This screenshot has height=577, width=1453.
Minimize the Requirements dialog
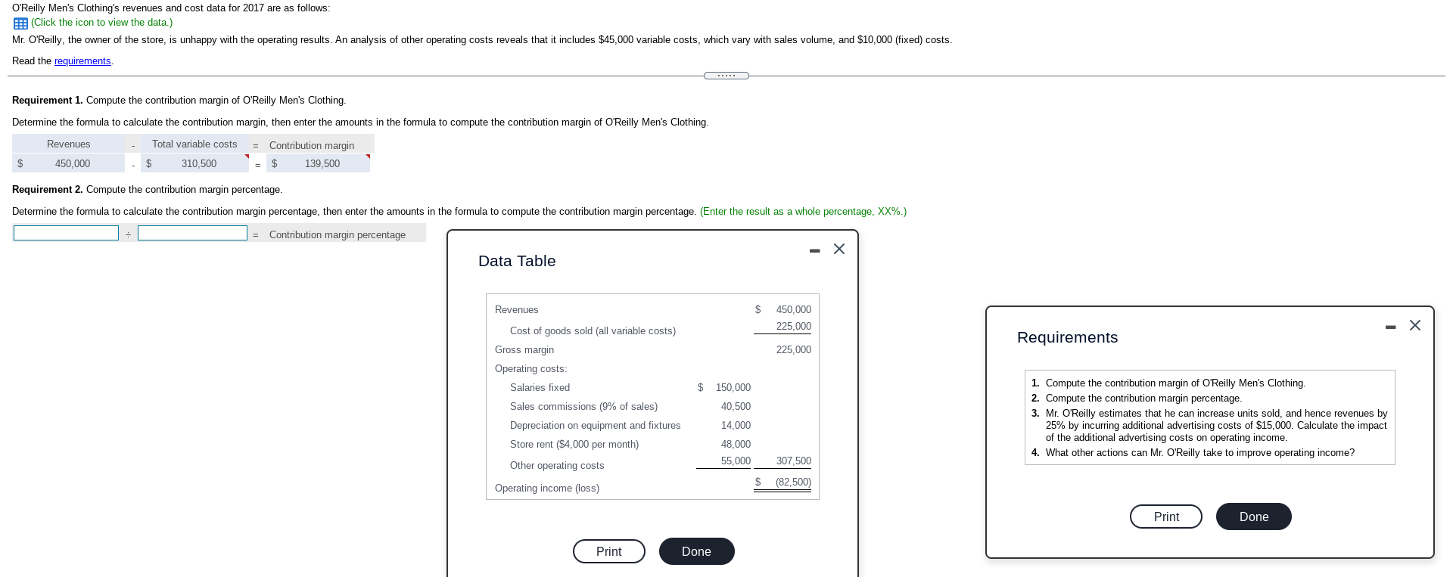click(1389, 326)
